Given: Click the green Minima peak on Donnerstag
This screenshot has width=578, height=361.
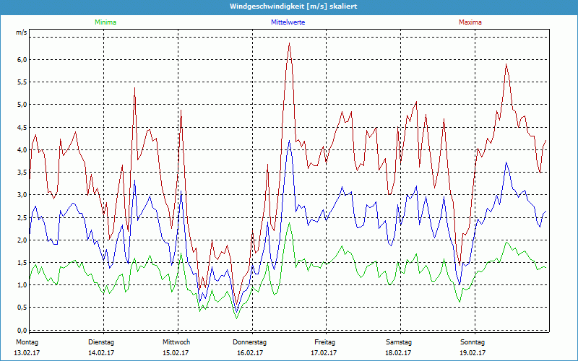Looking at the screenshot, I should pyautogui.click(x=290, y=223).
